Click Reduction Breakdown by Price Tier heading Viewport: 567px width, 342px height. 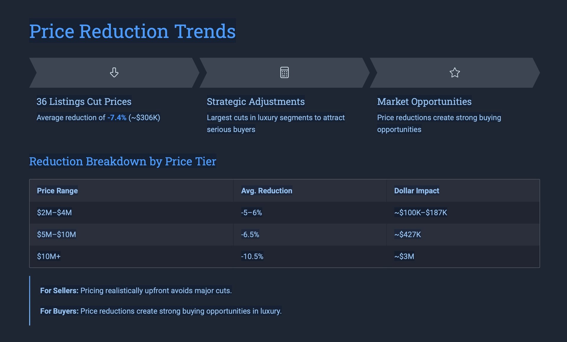pos(123,161)
